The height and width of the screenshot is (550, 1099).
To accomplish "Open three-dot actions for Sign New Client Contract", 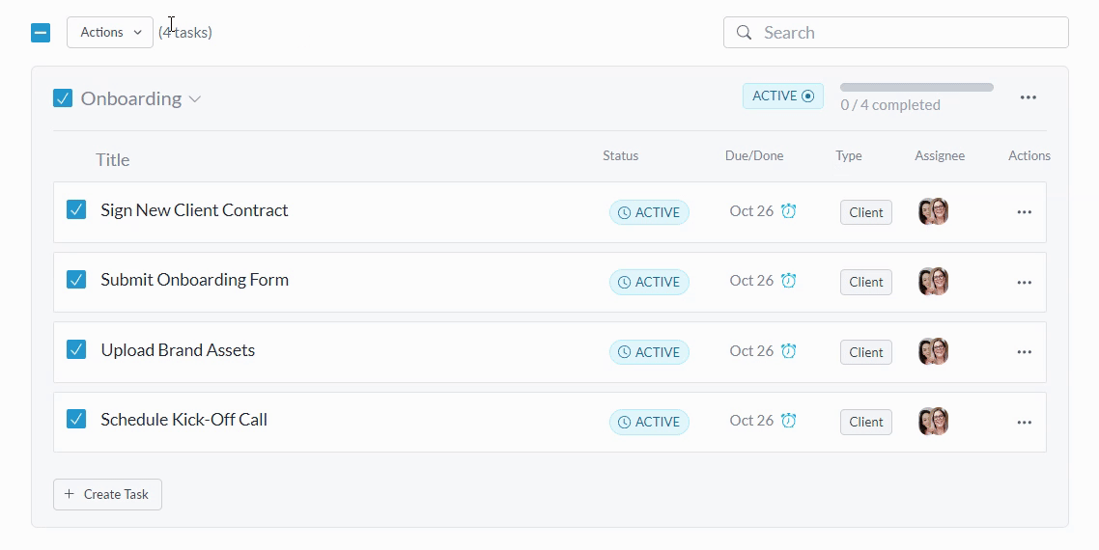I will coord(1024,212).
